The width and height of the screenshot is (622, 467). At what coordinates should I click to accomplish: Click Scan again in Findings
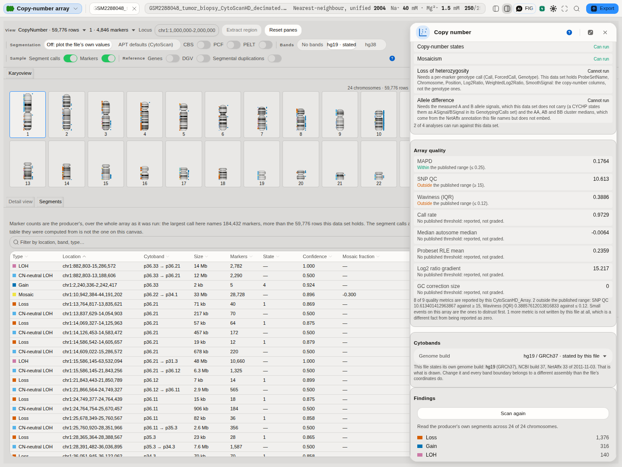coord(513,413)
